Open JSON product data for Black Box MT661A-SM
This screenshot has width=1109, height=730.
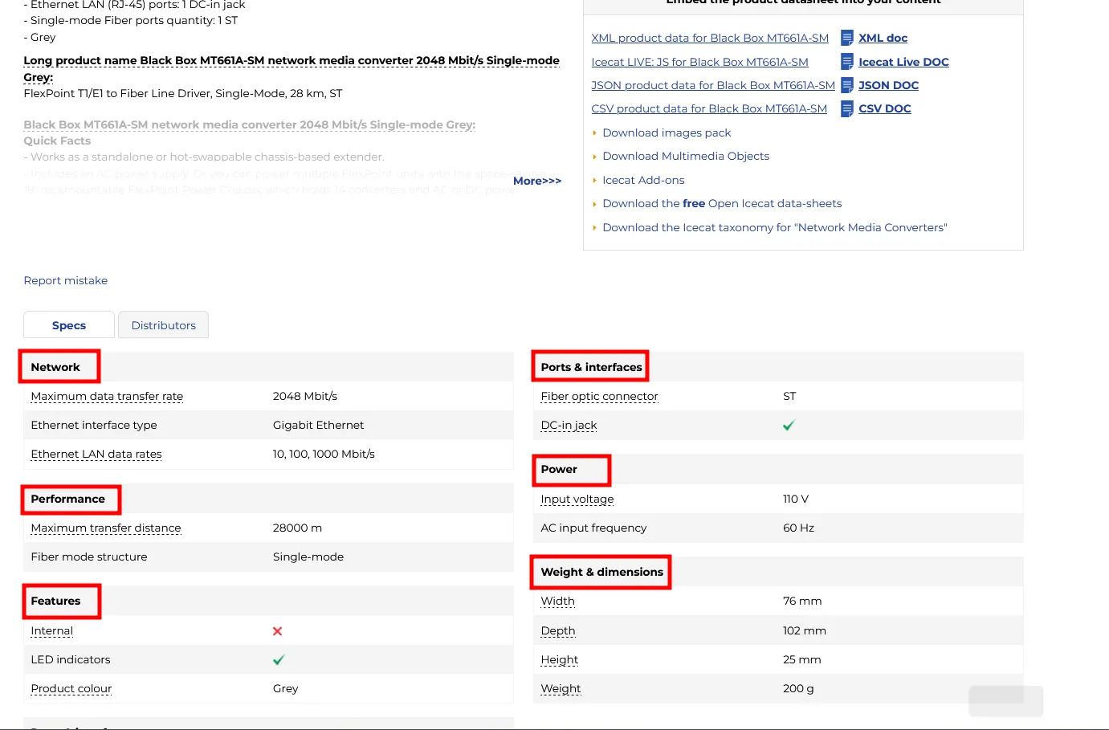[713, 85]
